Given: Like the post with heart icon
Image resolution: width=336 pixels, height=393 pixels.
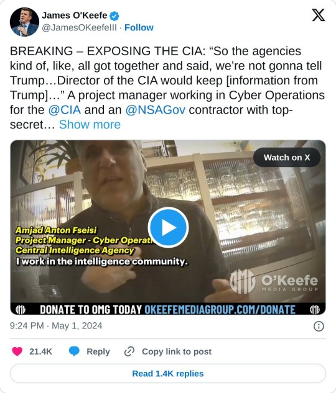Looking at the screenshot, I should pos(17,351).
